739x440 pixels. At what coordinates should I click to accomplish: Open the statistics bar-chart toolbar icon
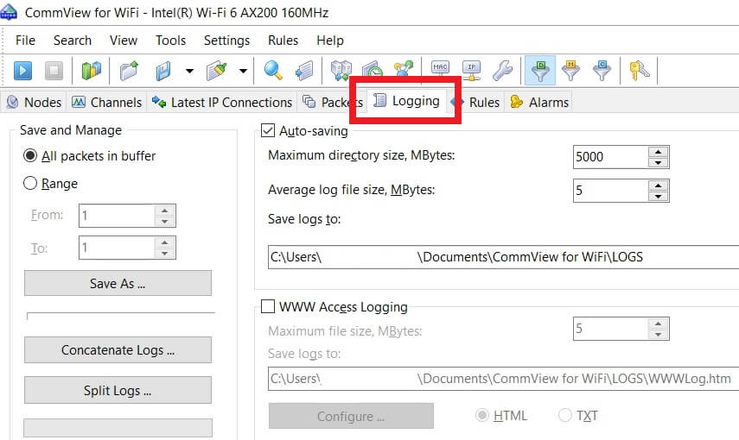coord(91,71)
